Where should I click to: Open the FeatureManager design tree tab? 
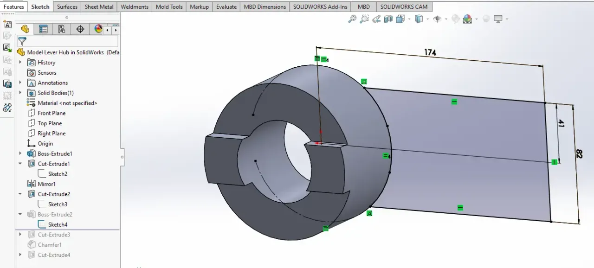(x=25, y=29)
